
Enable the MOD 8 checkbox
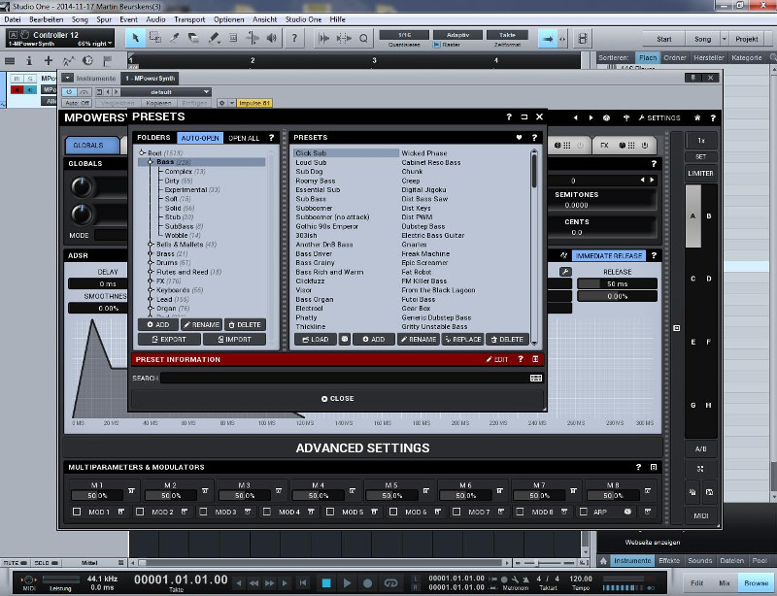coord(520,512)
